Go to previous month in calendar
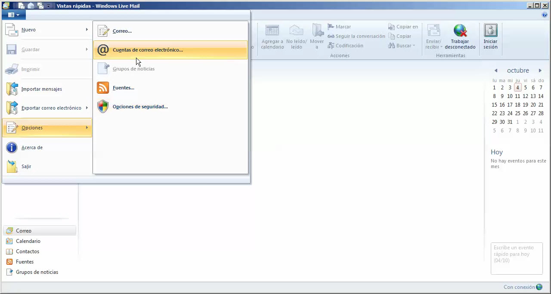Viewport: 551px width, 294px height. tap(496, 70)
